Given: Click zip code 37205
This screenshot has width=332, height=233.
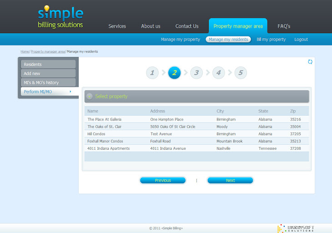Looking at the screenshot, I should coord(295,134).
